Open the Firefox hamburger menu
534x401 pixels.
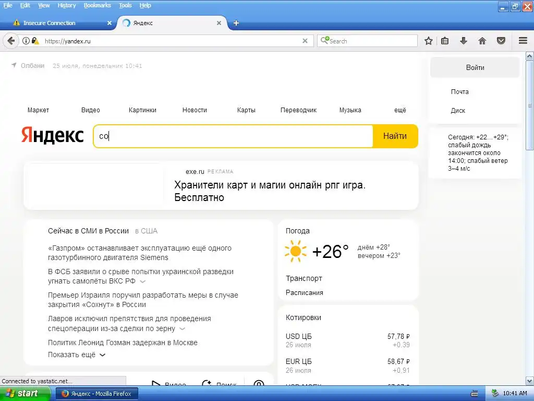523,41
